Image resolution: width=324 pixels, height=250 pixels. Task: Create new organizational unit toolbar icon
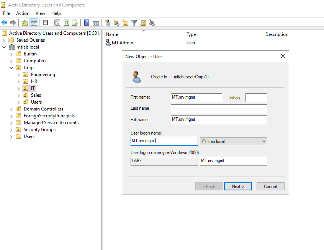[125, 23]
